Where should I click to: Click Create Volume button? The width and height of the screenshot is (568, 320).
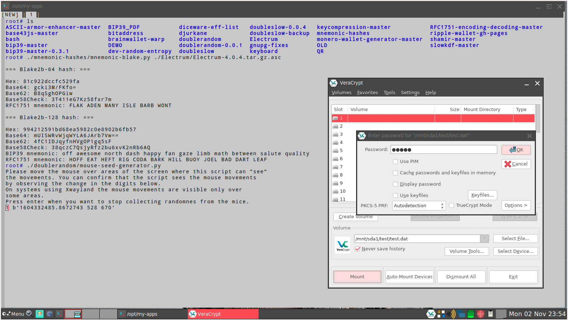coord(355,217)
